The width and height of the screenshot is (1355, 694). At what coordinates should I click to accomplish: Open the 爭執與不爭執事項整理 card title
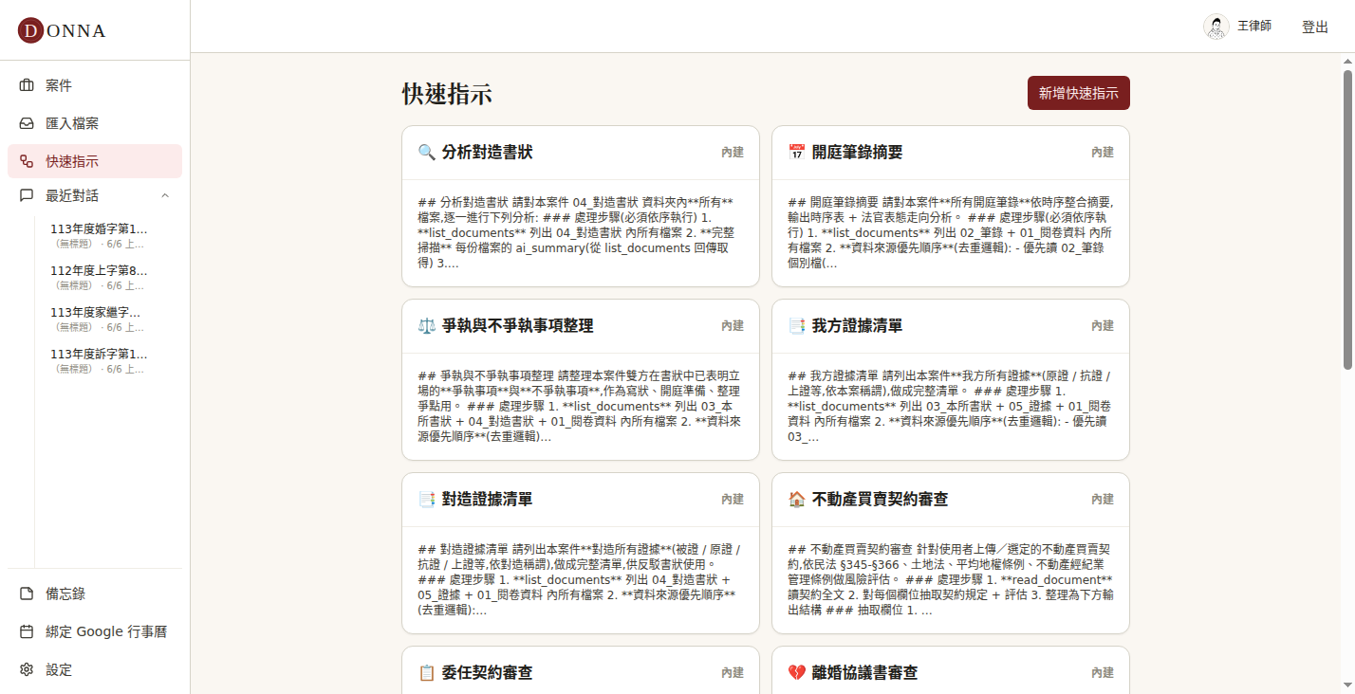pos(518,326)
